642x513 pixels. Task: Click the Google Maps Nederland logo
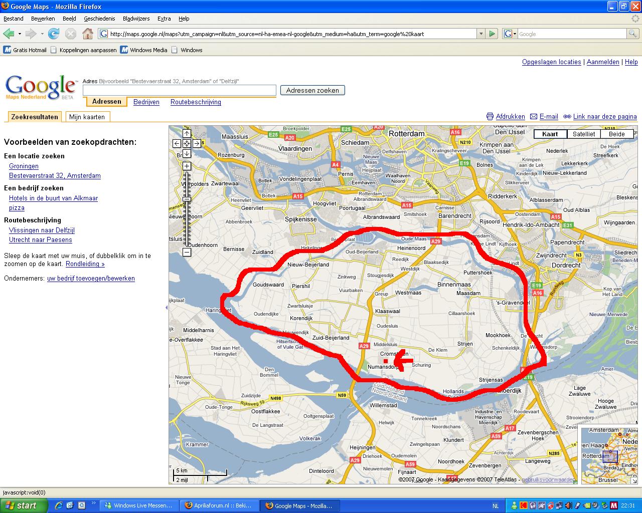pos(40,87)
